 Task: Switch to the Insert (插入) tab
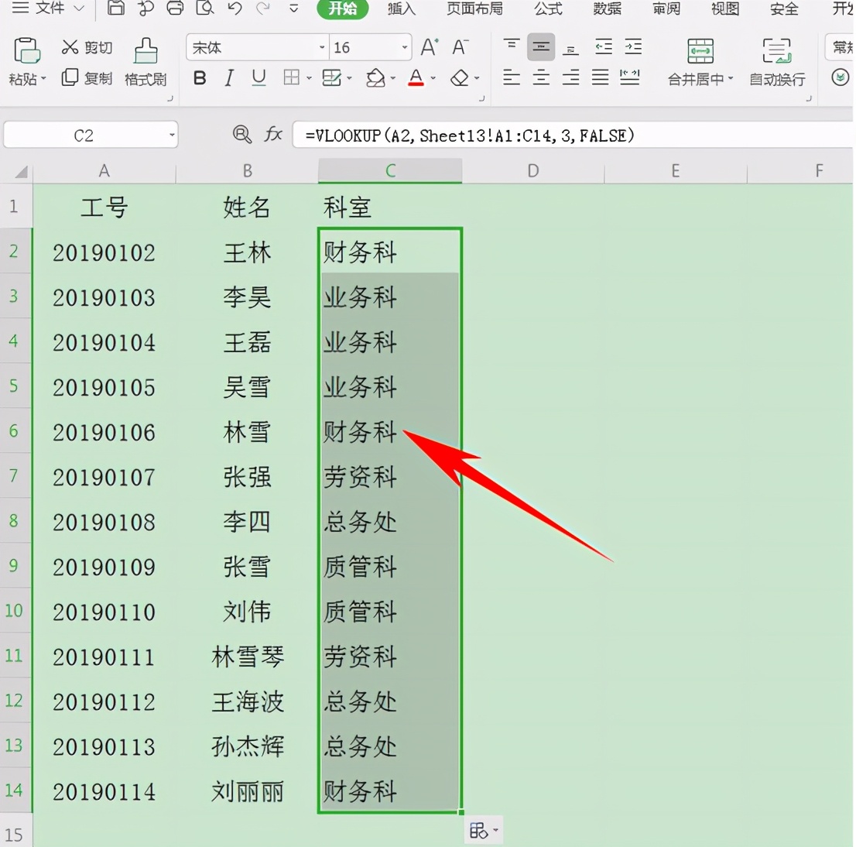pos(401,9)
